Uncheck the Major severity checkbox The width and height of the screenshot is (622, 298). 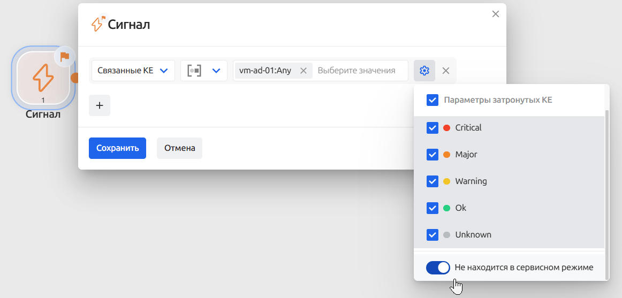click(x=433, y=155)
